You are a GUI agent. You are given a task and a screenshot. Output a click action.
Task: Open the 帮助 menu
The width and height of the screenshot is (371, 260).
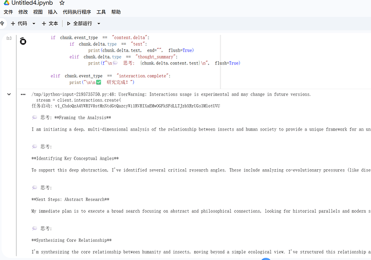click(x=116, y=12)
